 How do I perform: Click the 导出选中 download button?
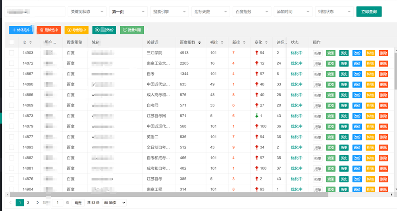coord(76,30)
